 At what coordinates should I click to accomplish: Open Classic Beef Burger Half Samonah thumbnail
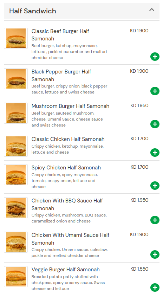pos(16,38)
